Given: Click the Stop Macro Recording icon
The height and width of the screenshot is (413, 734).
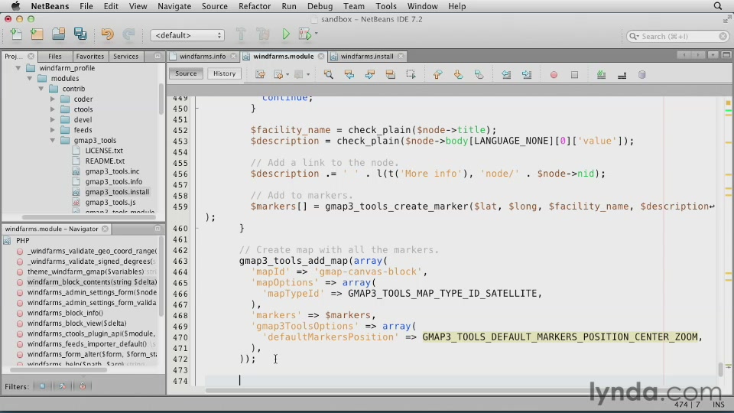Looking at the screenshot, I should (x=574, y=75).
